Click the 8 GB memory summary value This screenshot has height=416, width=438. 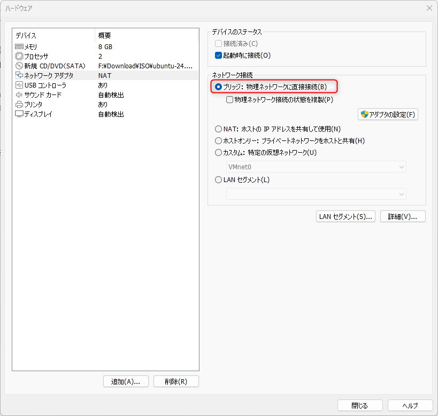pyautogui.click(x=105, y=46)
